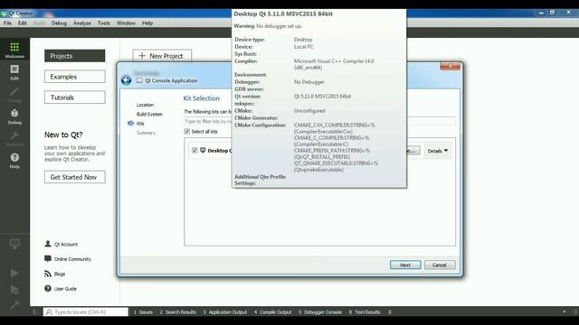The width and height of the screenshot is (579, 325).
Task: Open the Tools menu
Action: pyautogui.click(x=104, y=23)
